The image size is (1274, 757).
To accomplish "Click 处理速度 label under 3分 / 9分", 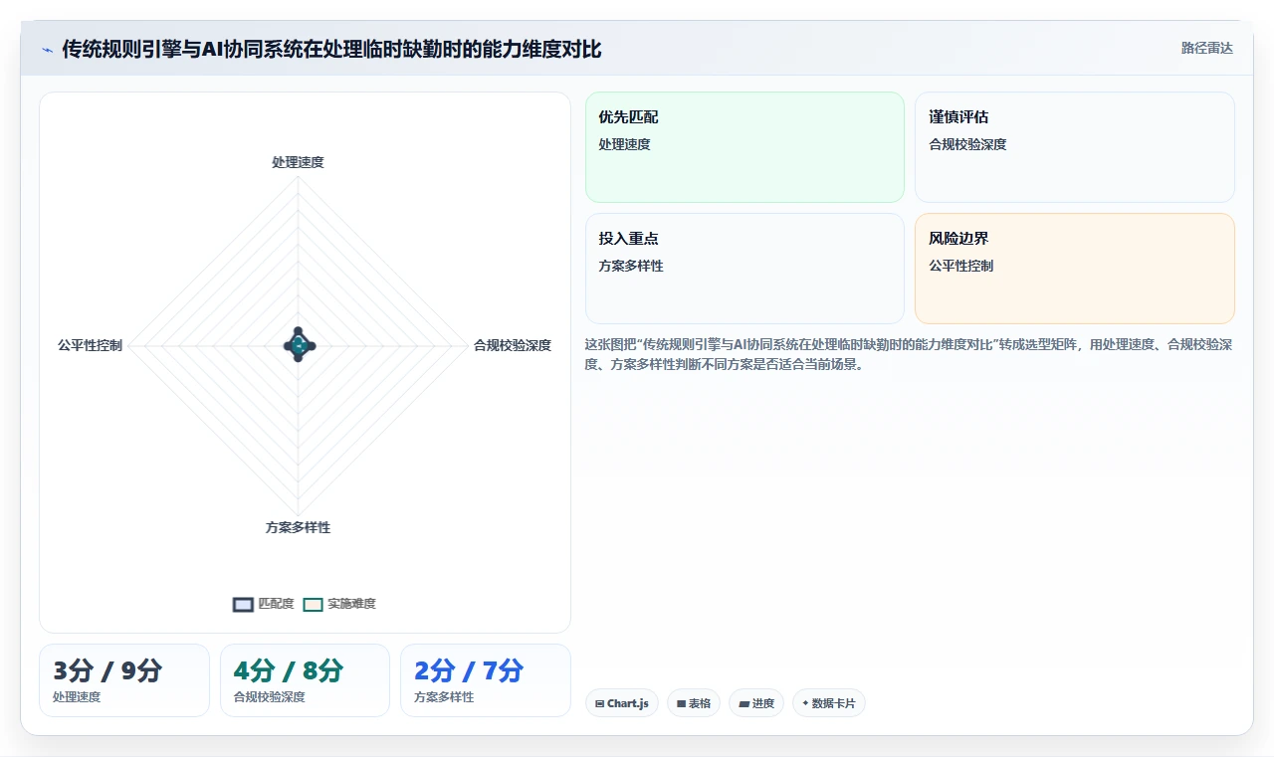I will coord(77,697).
